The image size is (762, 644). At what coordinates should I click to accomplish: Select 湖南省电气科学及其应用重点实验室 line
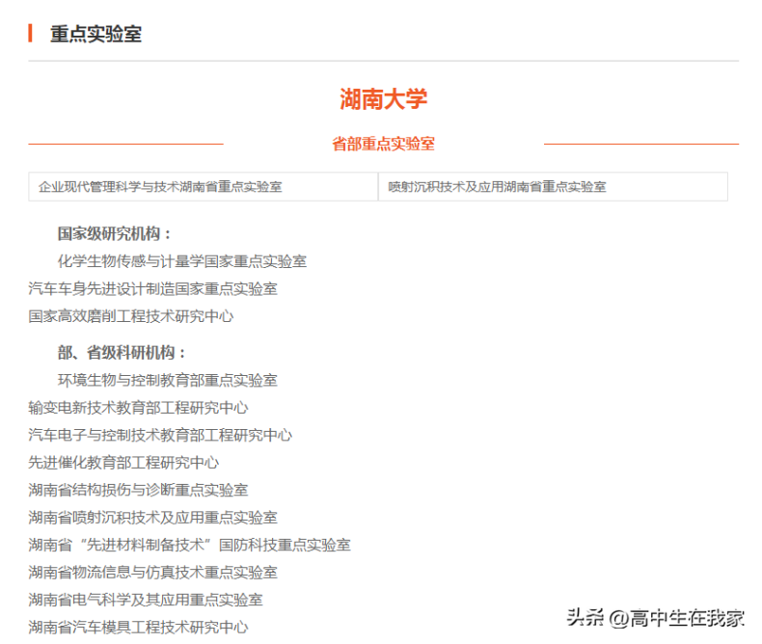point(146,601)
